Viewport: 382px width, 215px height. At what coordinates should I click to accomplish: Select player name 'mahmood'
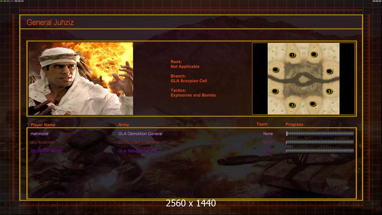pyautogui.click(x=39, y=134)
